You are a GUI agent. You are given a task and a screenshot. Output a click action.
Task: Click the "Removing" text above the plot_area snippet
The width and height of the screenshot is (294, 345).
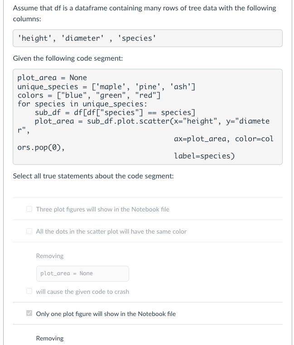pyautogui.click(x=50, y=256)
